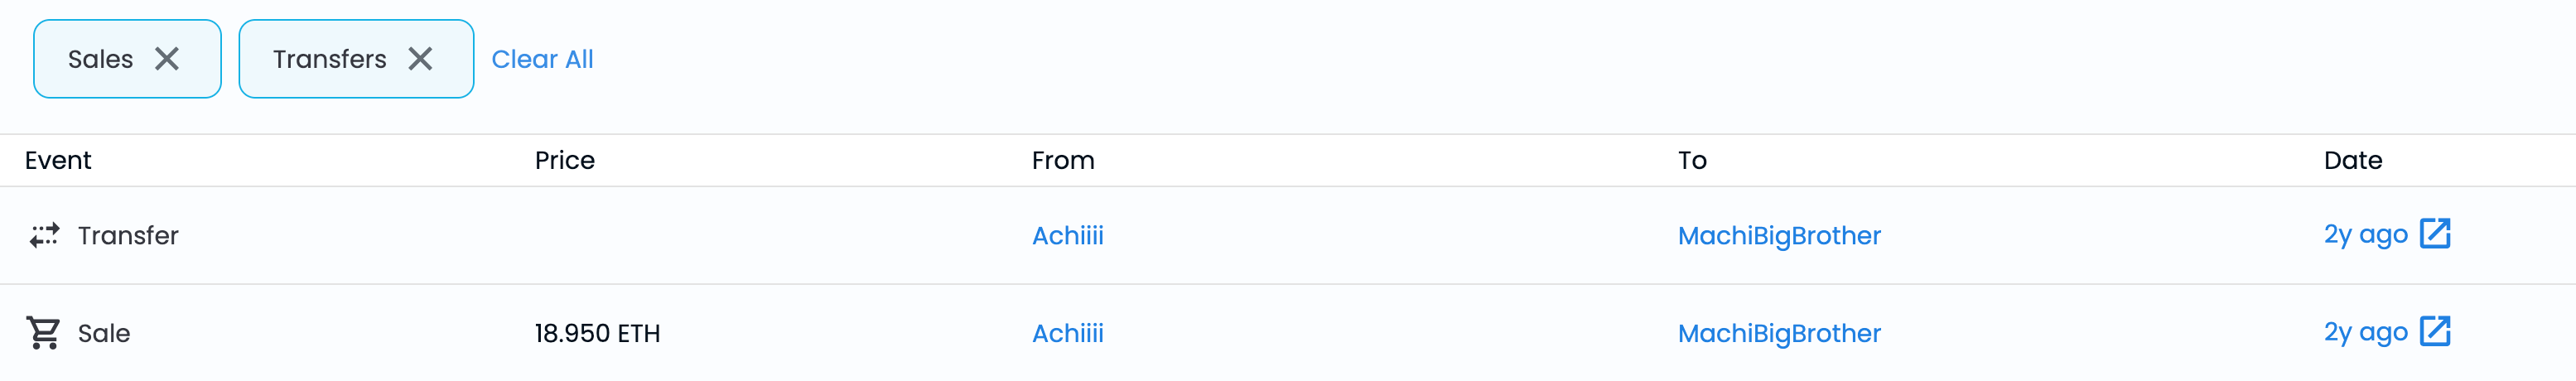Select the Sales filter chip label
This screenshot has width=2576, height=381.
pos(100,59)
